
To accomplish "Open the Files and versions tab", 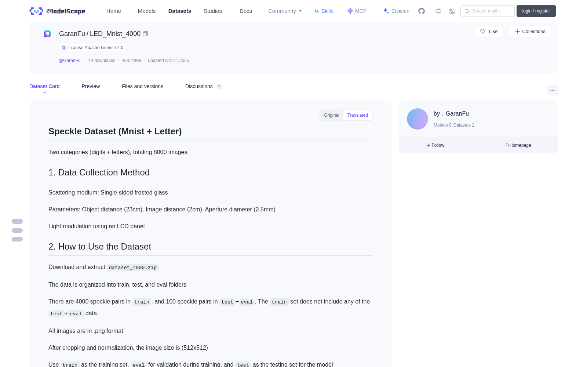I will [142, 86].
